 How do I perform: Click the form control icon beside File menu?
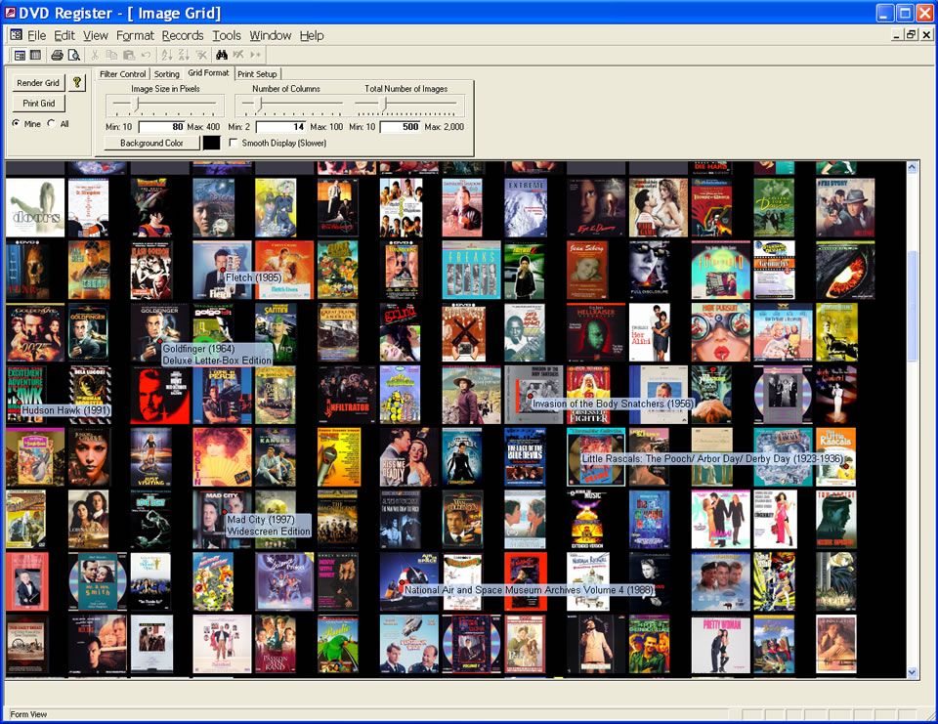click(x=17, y=35)
